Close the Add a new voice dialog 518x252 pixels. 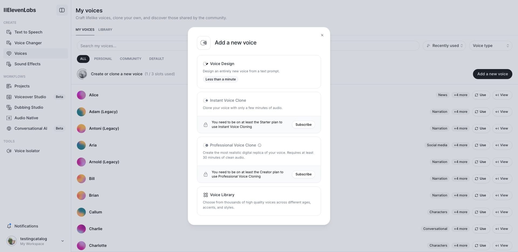tap(322, 35)
